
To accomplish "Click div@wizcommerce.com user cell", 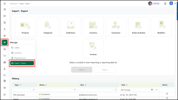I will pyautogui.click(x=88, y=95).
